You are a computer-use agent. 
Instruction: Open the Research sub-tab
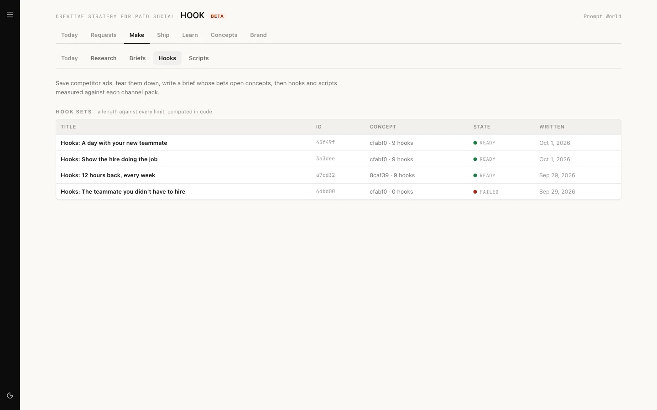[104, 58]
